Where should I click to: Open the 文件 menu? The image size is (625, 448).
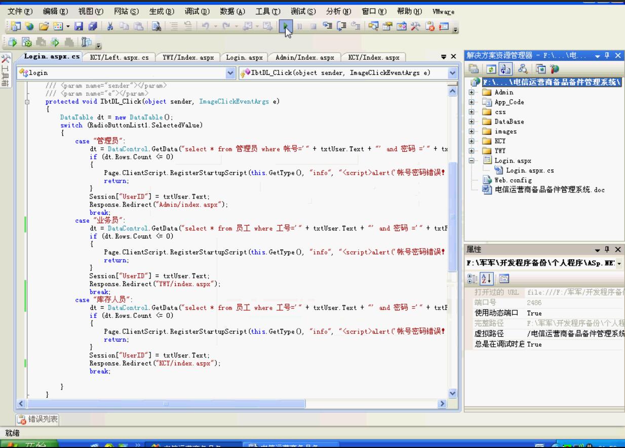20,11
